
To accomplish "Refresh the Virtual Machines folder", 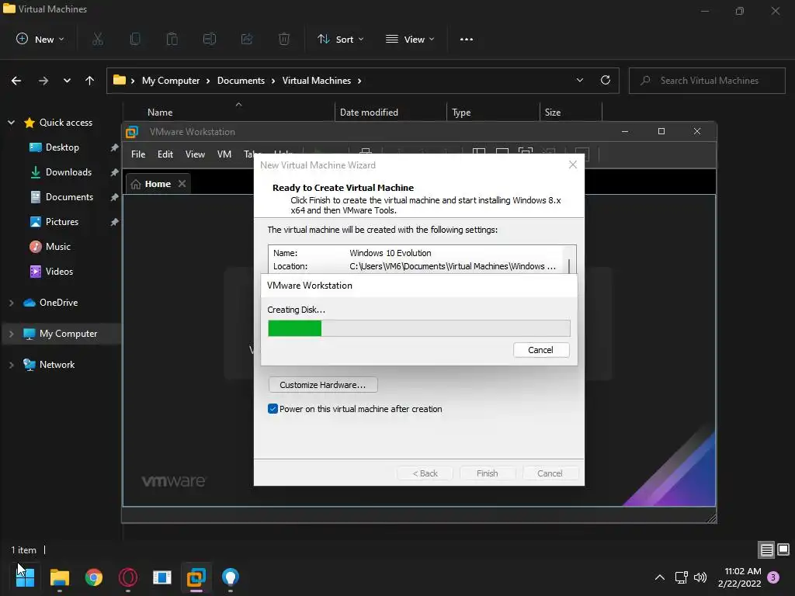I will coord(606,80).
